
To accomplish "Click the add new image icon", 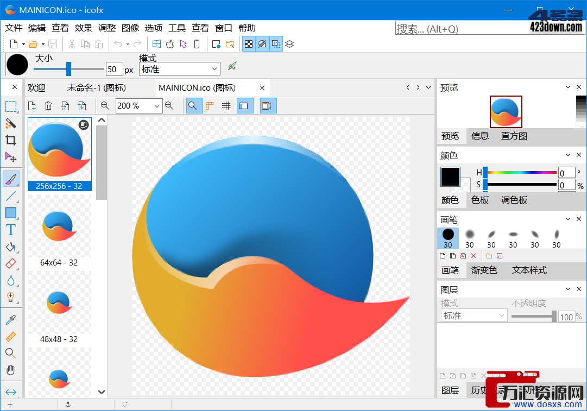I will coord(32,106).
